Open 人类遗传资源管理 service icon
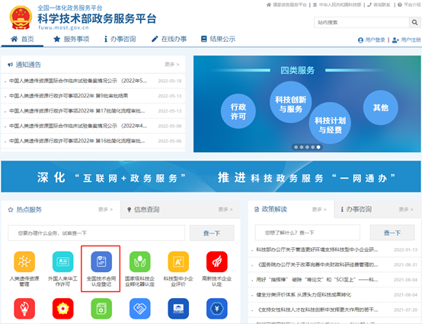Viewport: 422px width, 324px height. tap(24, 262)
